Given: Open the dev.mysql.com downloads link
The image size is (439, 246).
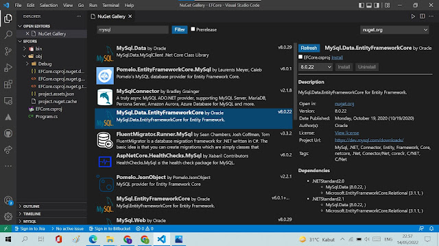Looking at the screenshot, I should point(369,140).
